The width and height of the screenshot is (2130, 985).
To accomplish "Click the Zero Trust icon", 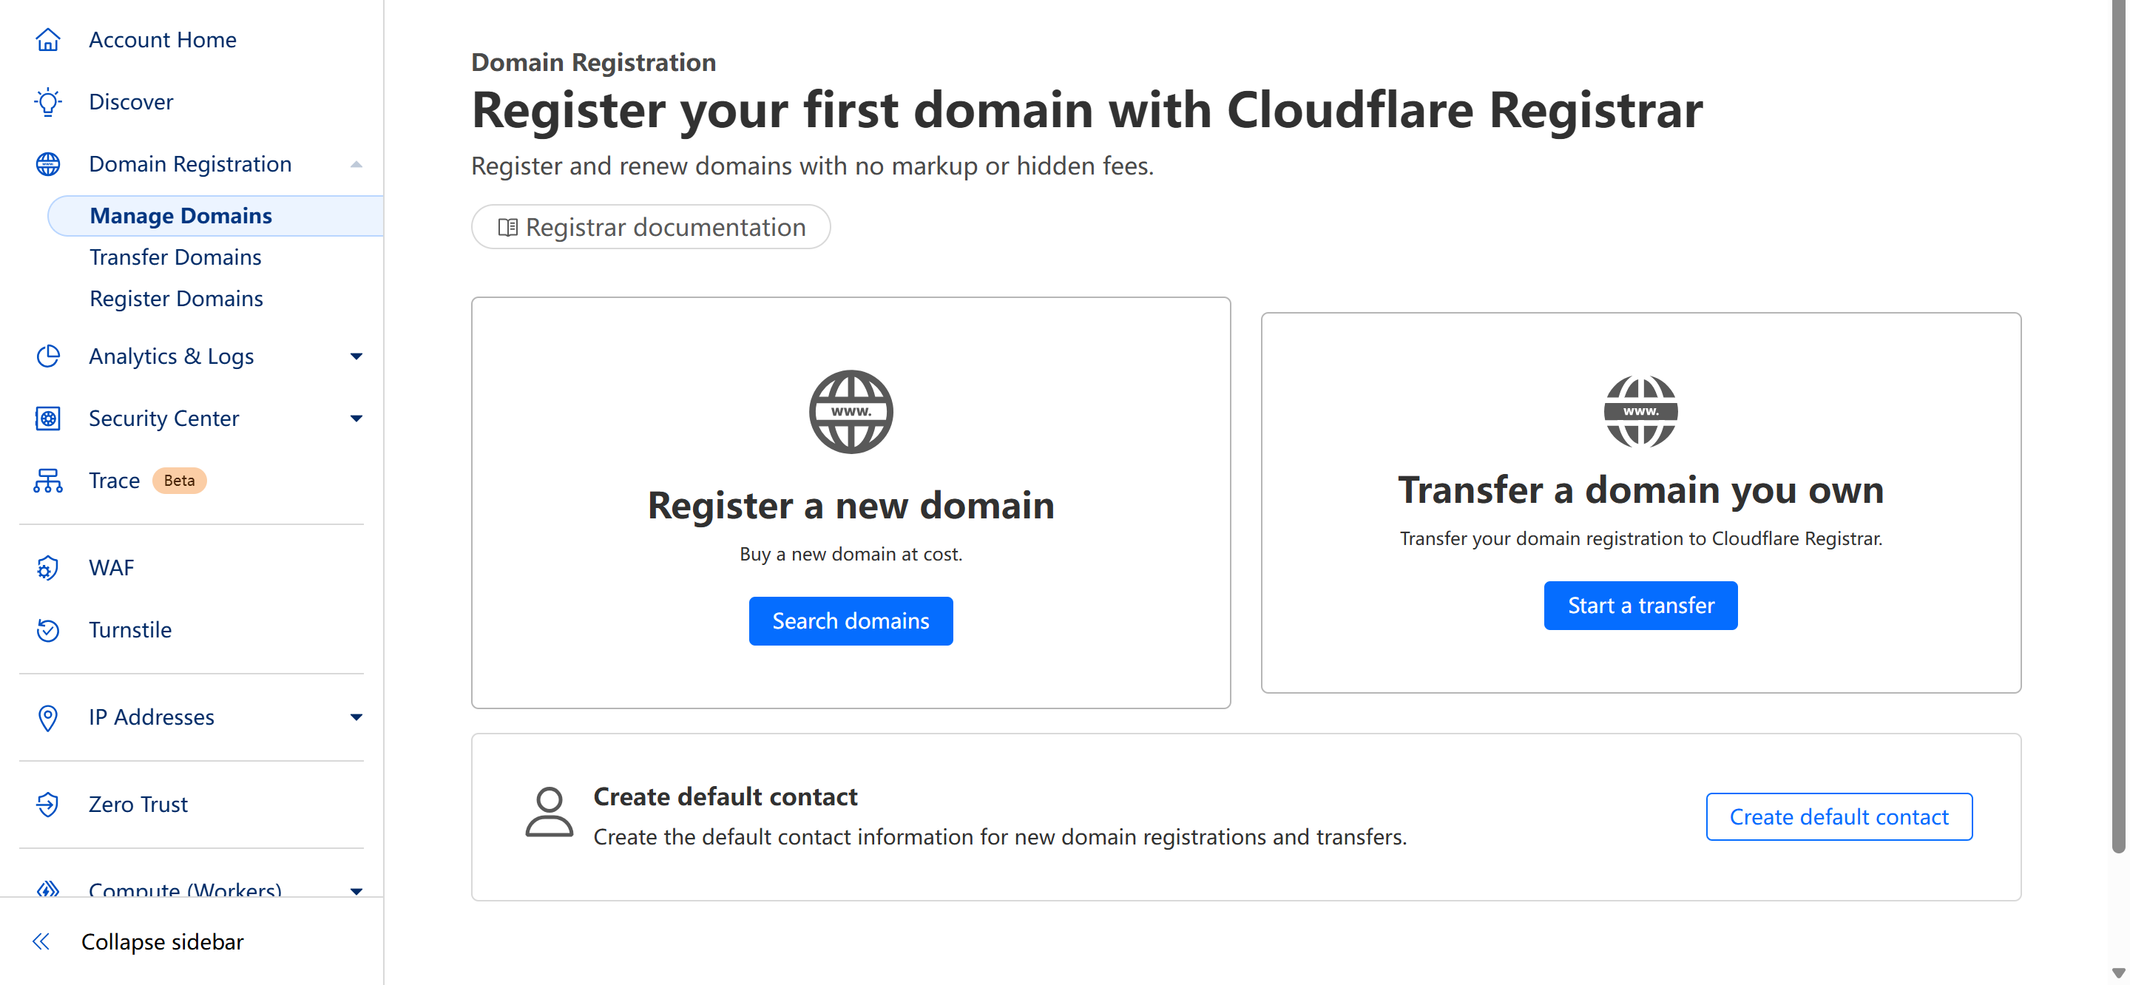I will coord(48,805).
